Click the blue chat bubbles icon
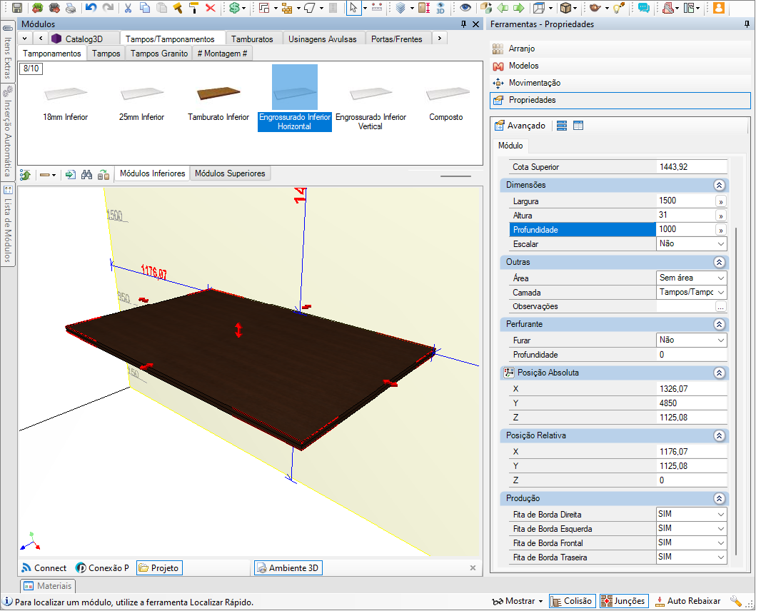This screenshot has width=761, height=616. coord(644,8)
